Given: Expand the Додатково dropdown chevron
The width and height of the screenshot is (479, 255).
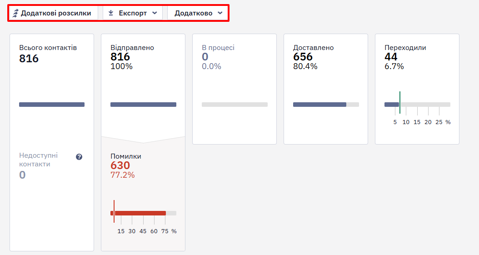Looking at the screenshot, I should (220, 13).
